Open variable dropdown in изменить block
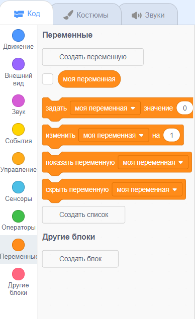This screenshot has height=319, width=195. (x=114, y=135)
